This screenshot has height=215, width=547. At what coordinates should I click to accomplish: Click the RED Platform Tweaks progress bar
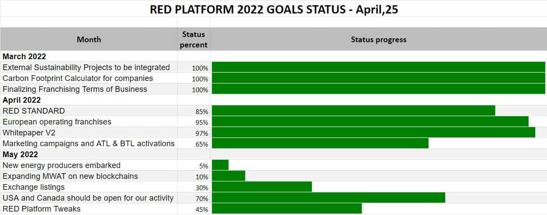[287, 208]
